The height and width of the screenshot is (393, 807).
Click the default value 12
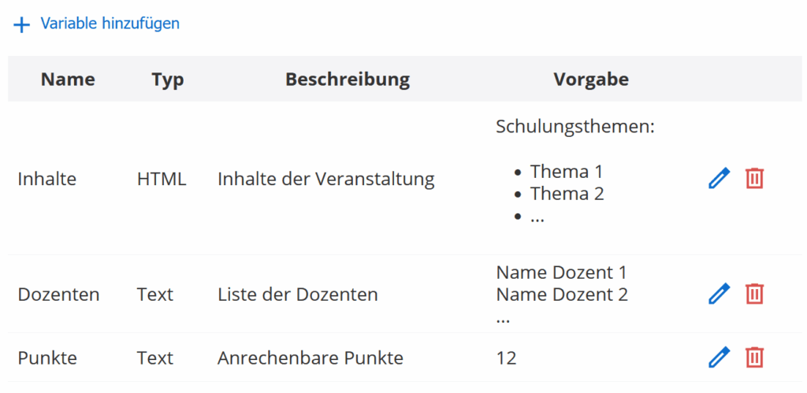point(506,358)
